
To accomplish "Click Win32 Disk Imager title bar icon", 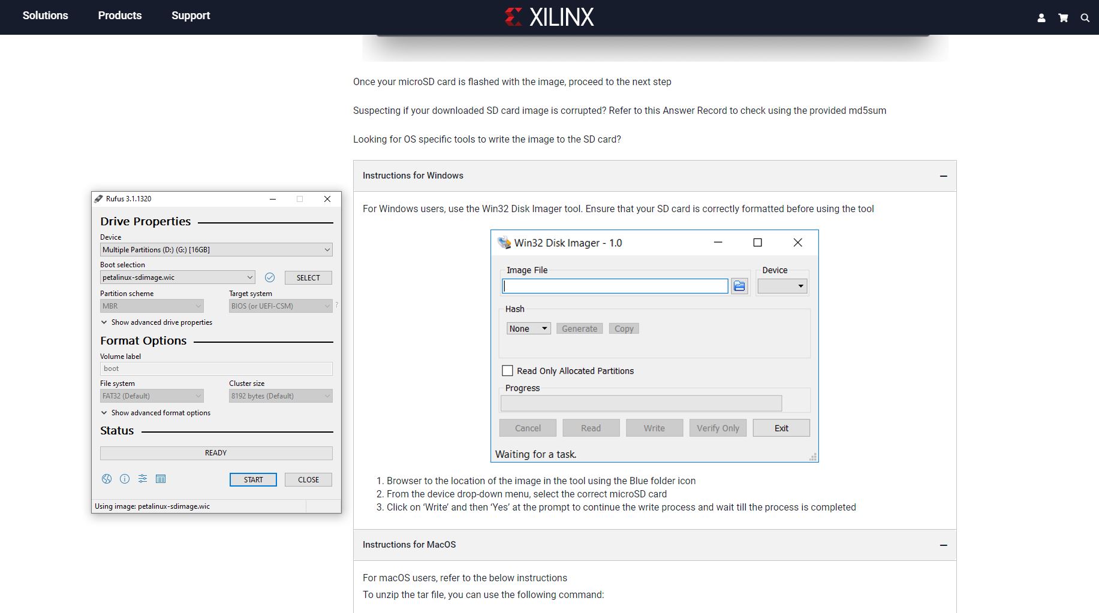I will pos(504,243).
